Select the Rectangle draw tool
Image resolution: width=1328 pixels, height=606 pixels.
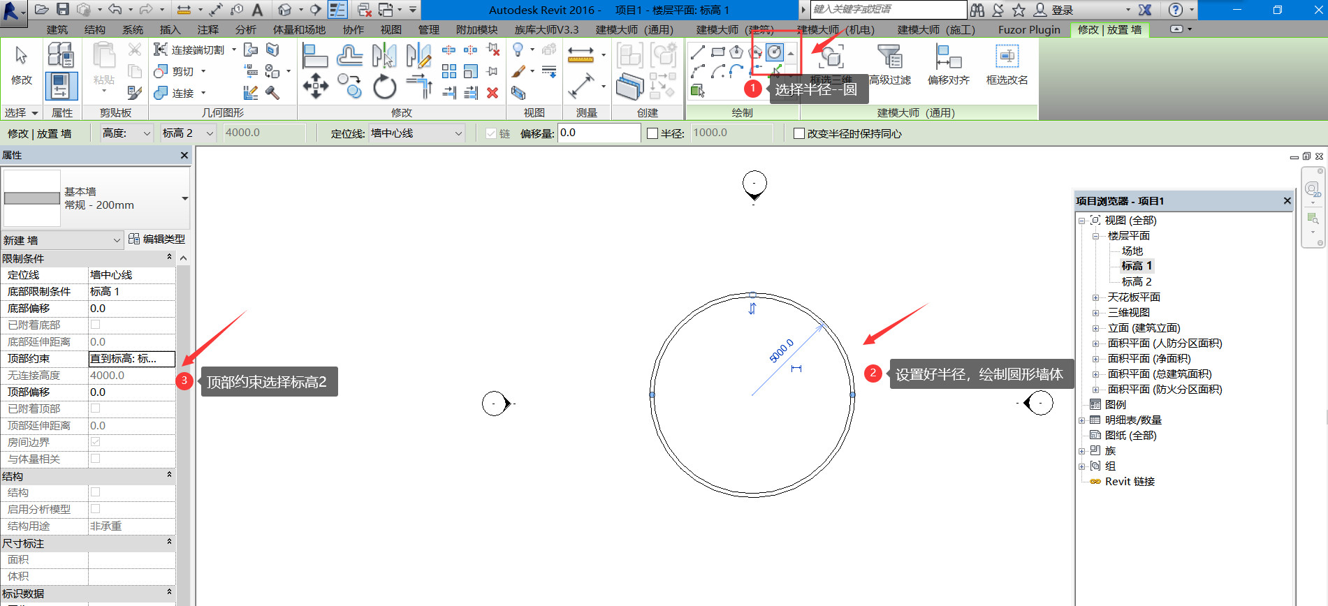coord(717,52)
